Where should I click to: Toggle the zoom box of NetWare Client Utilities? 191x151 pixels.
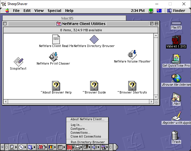[152, 24]
